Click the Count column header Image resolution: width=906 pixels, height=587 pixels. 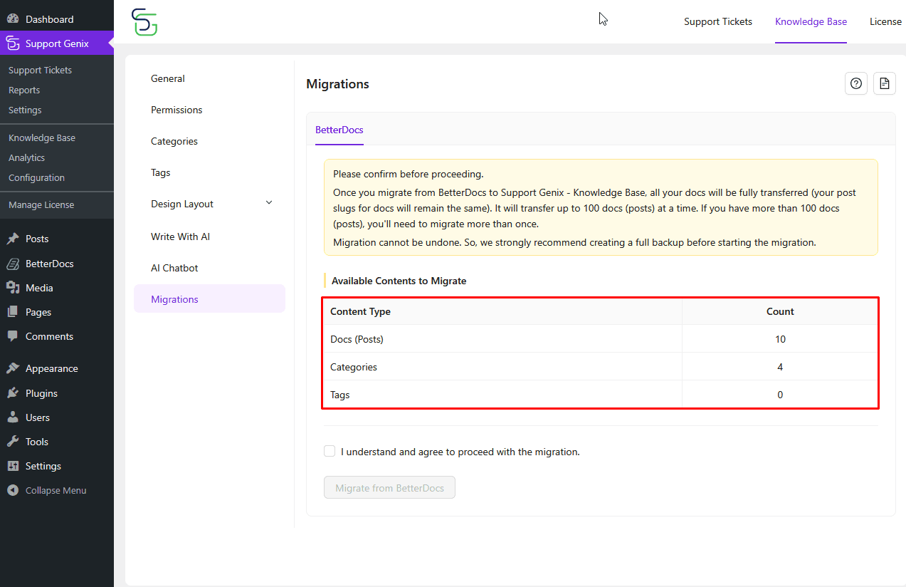click(780, 311)
